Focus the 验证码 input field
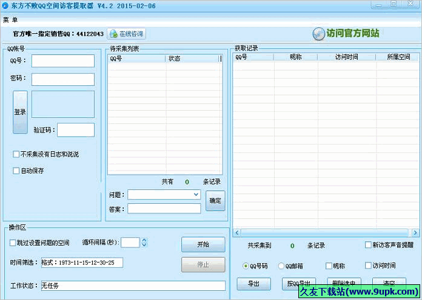Screen dimensions: 422x300 click(x=76, y=130)
